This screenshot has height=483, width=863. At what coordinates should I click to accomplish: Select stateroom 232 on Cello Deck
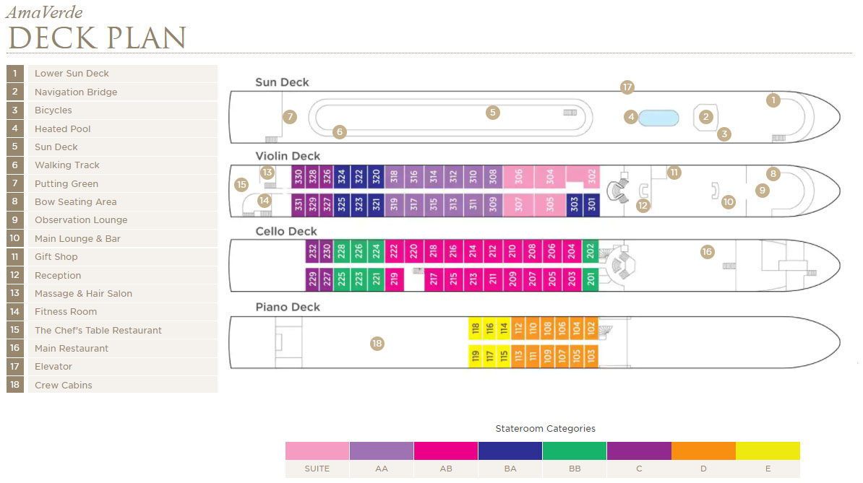(x=313, y=251)
